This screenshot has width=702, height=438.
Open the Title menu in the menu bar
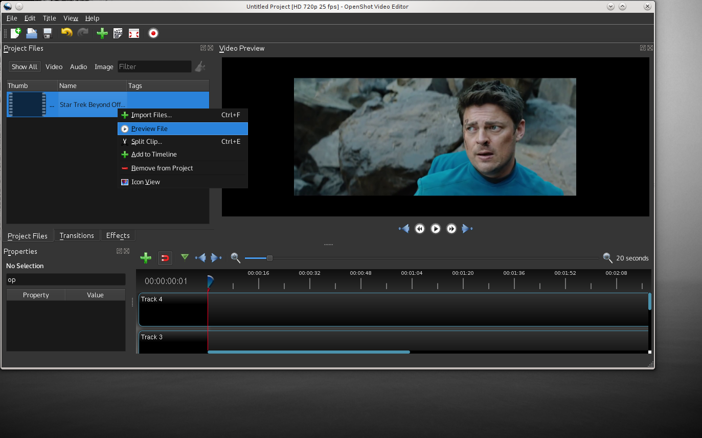[x=49, y=18]
